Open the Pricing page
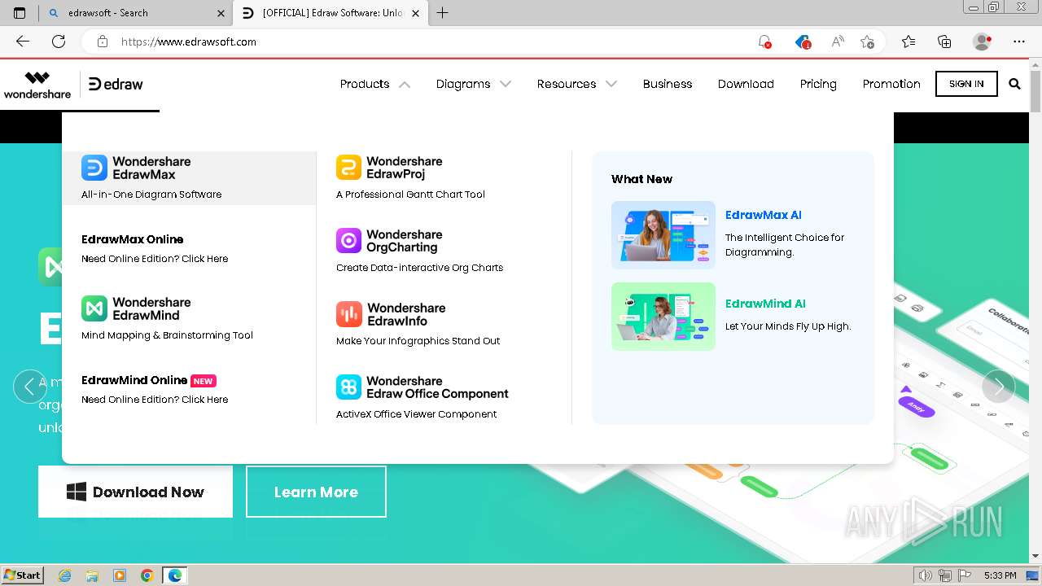The image size is (1042, 586). point(818,84)
